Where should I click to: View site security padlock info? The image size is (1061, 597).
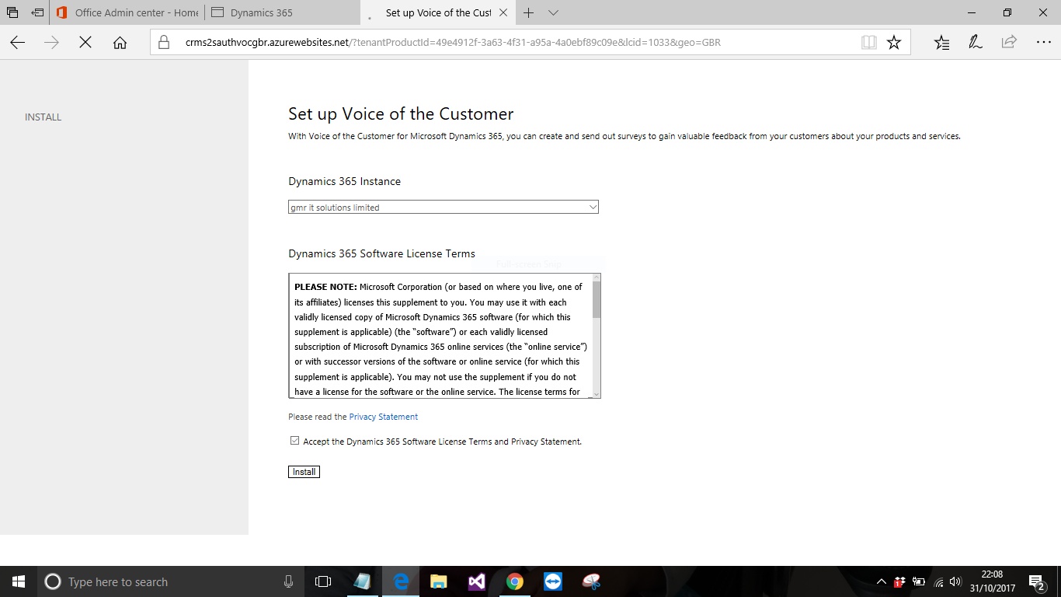[162, 42]
